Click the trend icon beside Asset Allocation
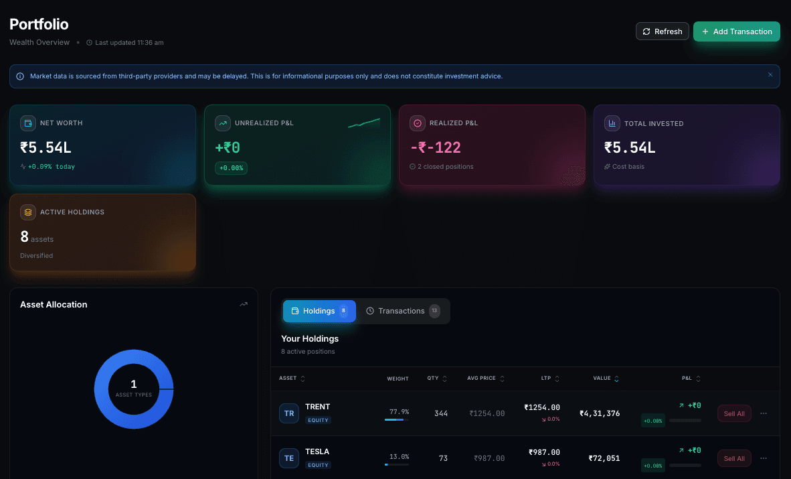This screenshot has height=479, width=791. pyautogui.click(x=244, y=304)
